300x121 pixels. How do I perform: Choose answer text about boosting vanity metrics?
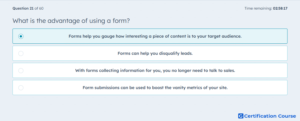155,88
